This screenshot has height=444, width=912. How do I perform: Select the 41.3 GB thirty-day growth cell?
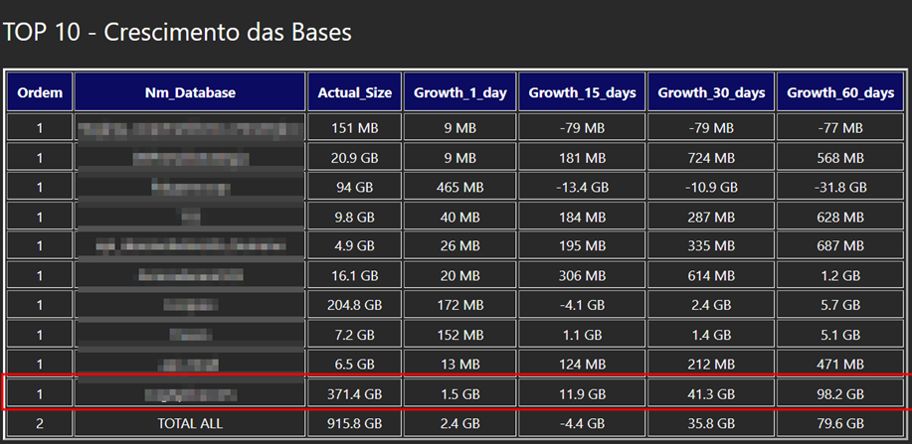711,394
